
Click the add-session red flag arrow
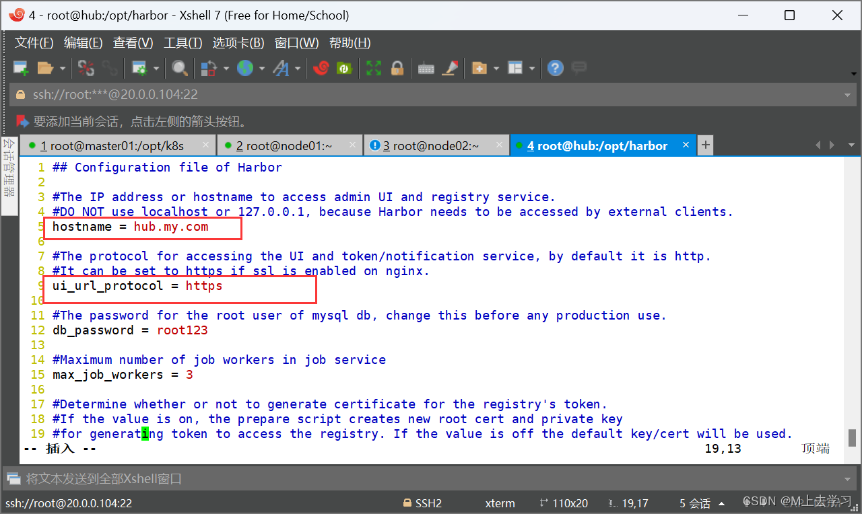tap(22, 122)
